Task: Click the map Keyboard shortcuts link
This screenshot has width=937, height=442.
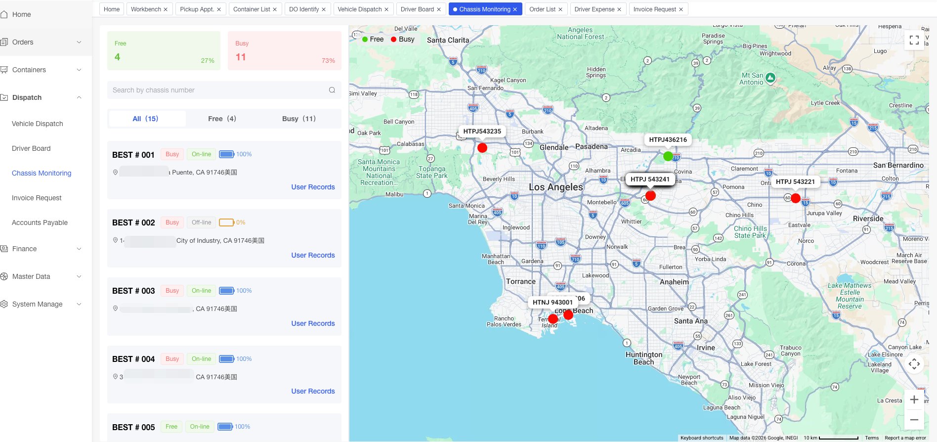Action: tap(702, 438)
